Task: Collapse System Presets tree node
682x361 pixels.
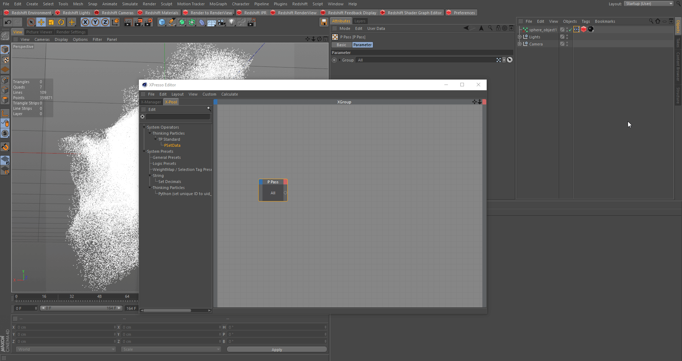Action: coord(144,151)
